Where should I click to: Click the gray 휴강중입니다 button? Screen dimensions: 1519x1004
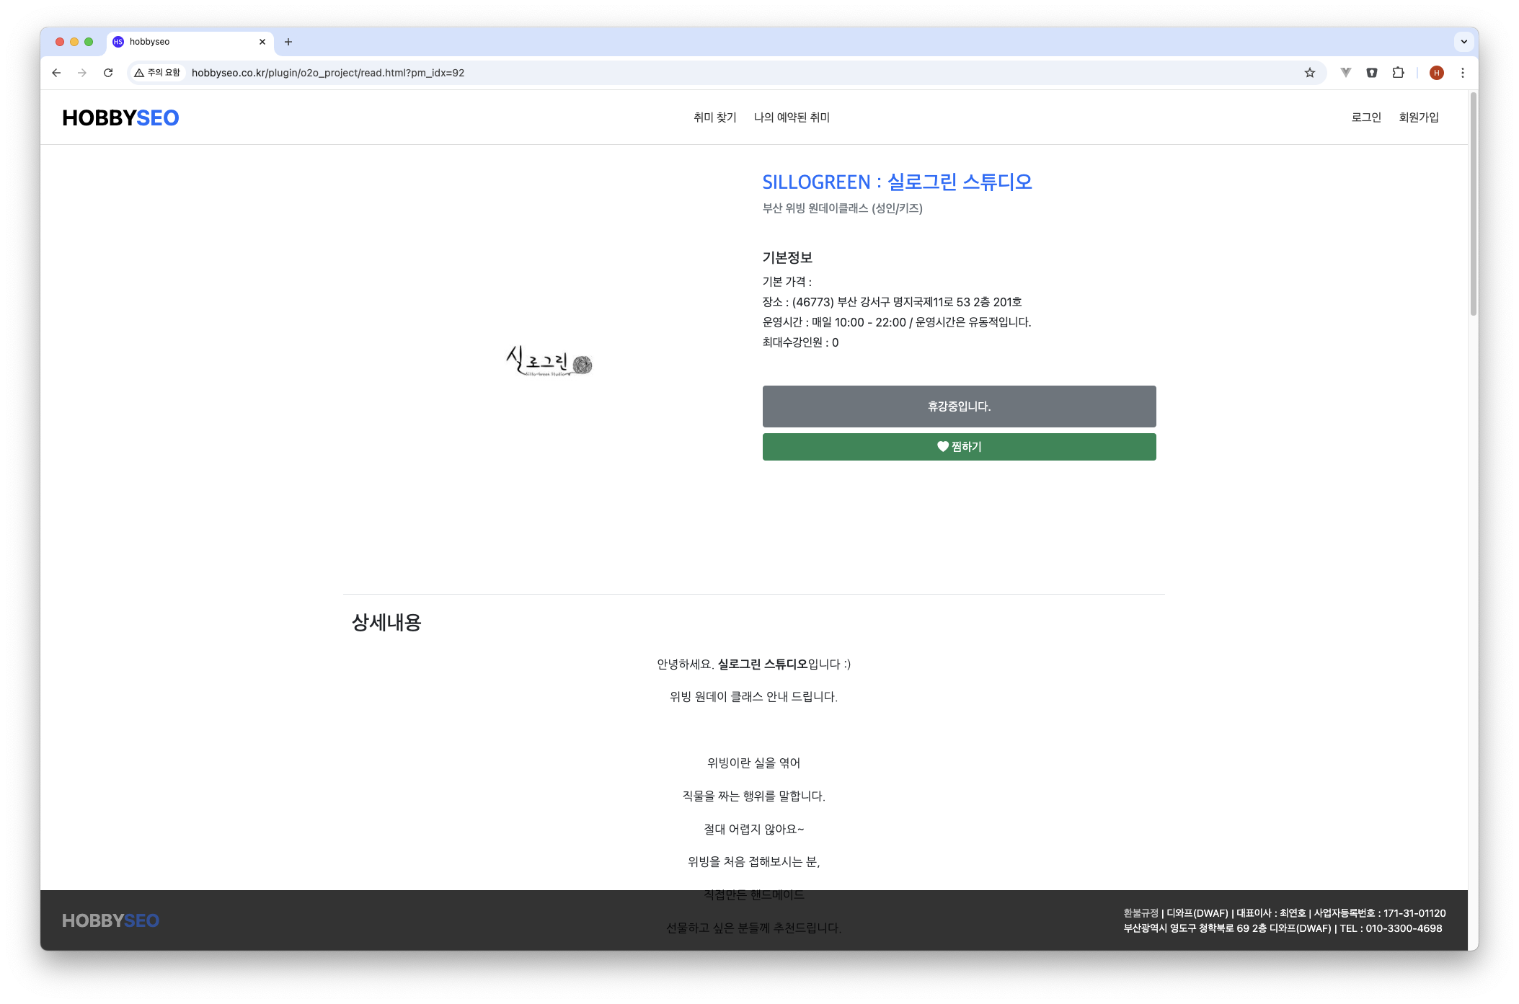[x=959, y=407]
